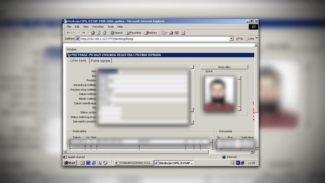Open the Forward button history dropdown
The width and height of the screenshot is (325, 183).
pyautogui.click(x=88, y=33)
